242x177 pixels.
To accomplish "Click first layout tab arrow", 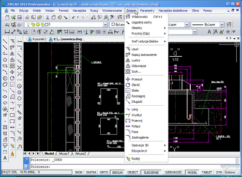I will pyautogui.click(x=25, y=154).
